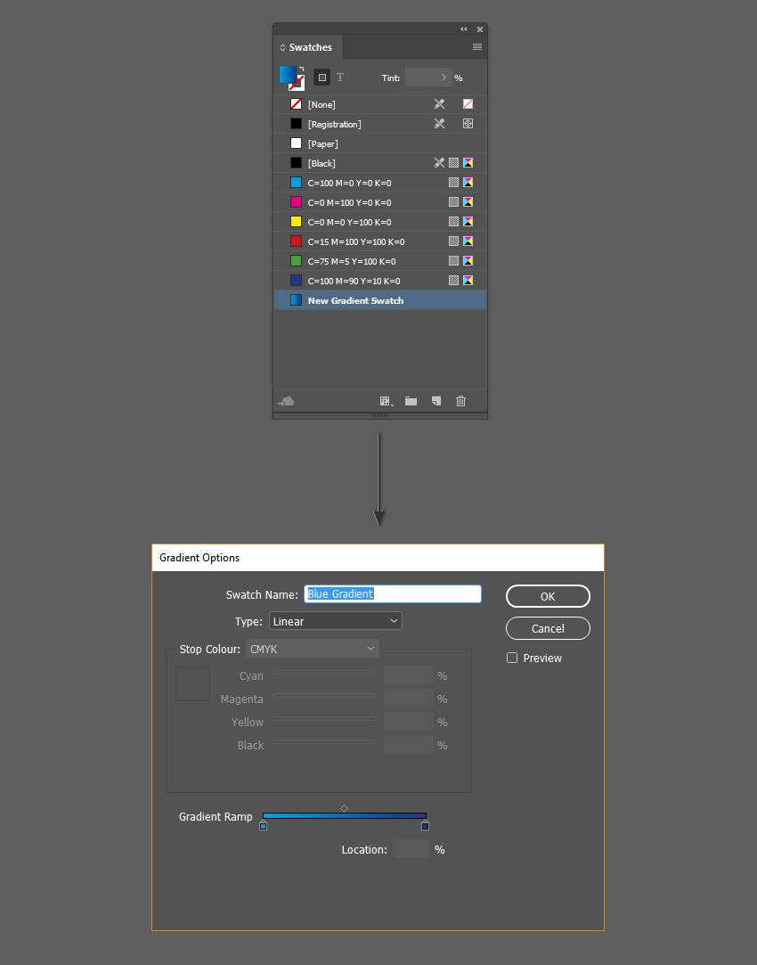The width and height of the screenshot is (757, 965).
Task: Click the Cyan slider track
Action: tap(323, 672)
